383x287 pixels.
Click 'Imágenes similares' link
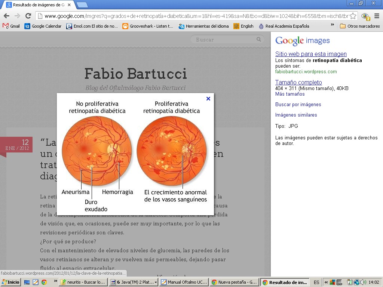[x=296, y=115]
